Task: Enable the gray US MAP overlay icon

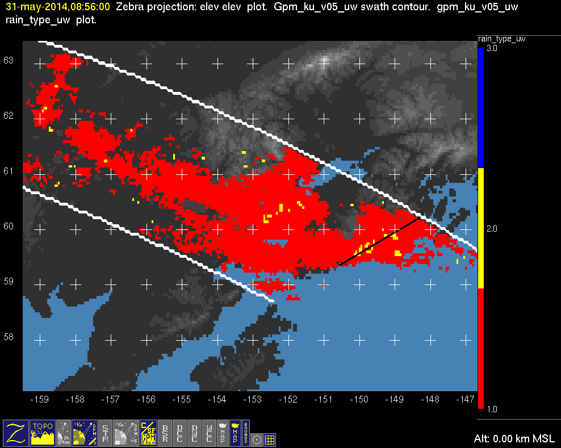Action: click(223, 432)
